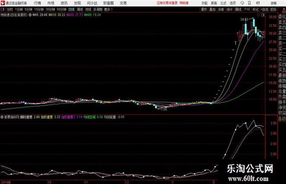Click the 特锐德(日线 前复权) chart title
The height and width of the screenshot is (184, 286).
click(x=14, y=15)
